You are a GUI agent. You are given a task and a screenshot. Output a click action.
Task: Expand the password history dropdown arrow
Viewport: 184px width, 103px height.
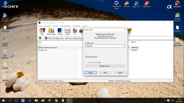click(x=124, y=46)
